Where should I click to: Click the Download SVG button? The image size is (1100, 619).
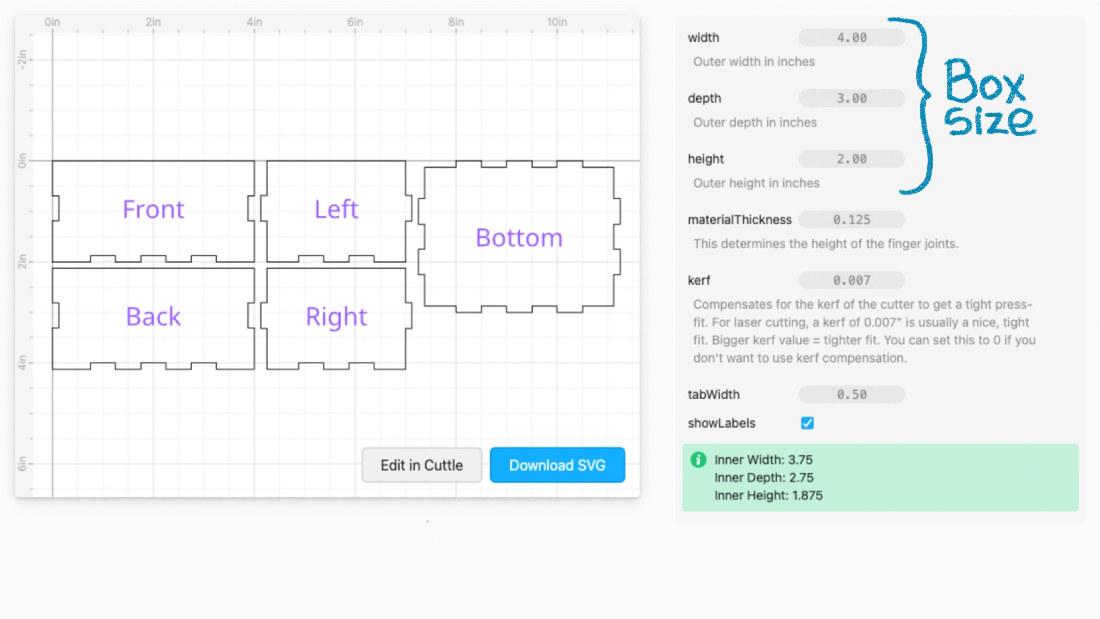coord(557,465)
